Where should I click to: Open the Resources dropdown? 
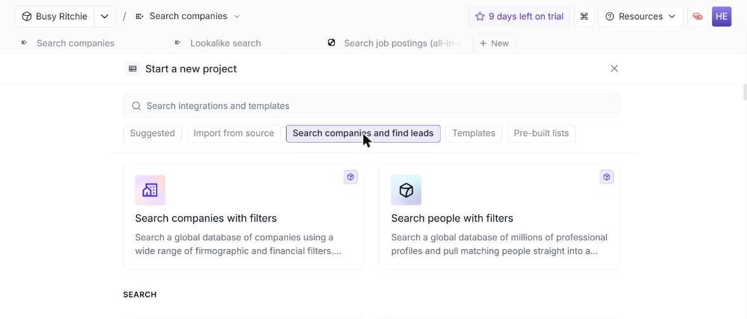640,16
